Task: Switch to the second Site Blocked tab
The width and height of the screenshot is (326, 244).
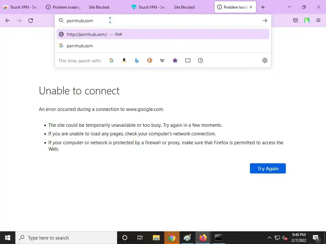Action: click(x=184, y=7)
